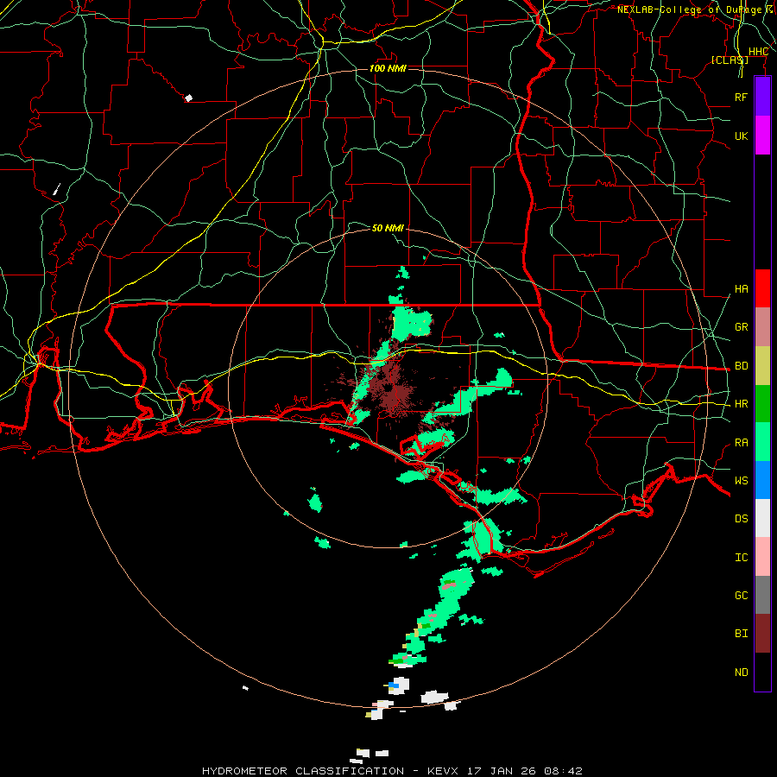Pick the RA legend label
This screenshot has width=777, height=777.
coord(741,443)
